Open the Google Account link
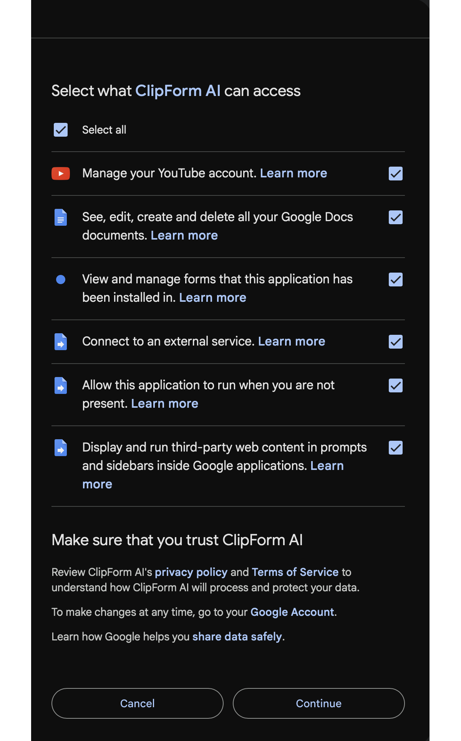Screen dimensions: 461x741 (x=292, y=612)
